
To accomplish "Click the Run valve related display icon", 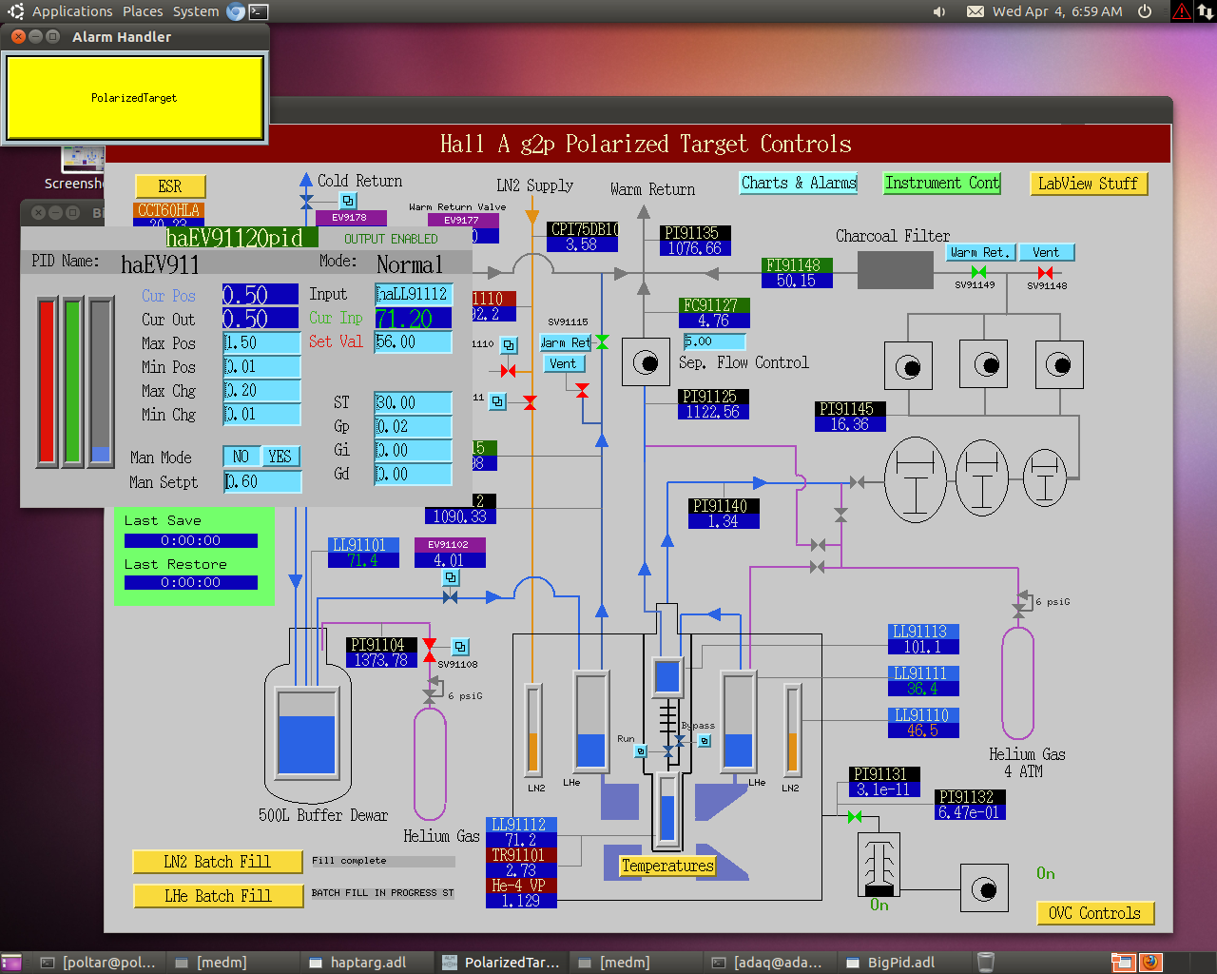I will (641, 751).
